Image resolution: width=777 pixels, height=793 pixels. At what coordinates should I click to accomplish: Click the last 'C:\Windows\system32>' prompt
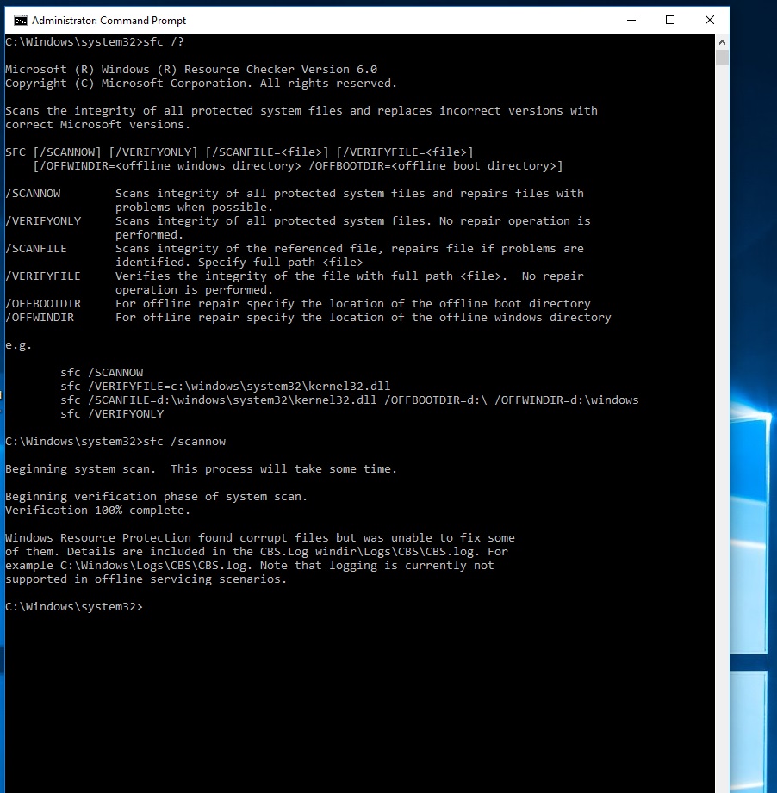[x=74, y=606]
